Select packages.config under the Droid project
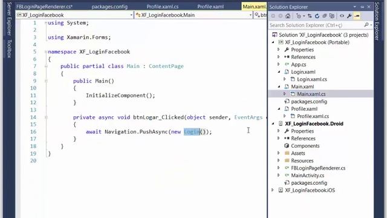The width and height of the screenshot is (387, 218). click(x=309, y=183)
